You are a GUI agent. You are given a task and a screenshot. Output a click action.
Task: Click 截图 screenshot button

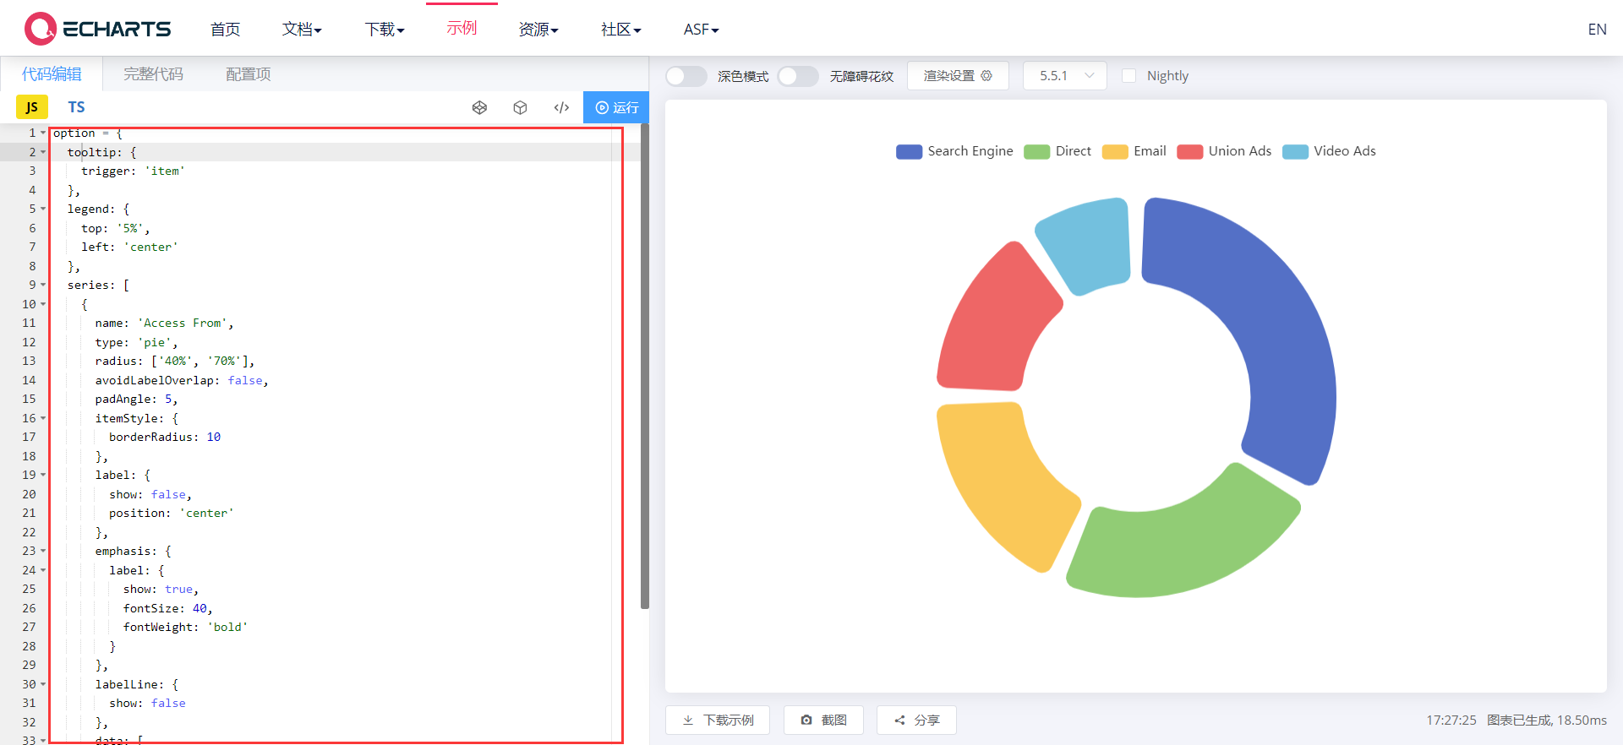coord(823,720)
